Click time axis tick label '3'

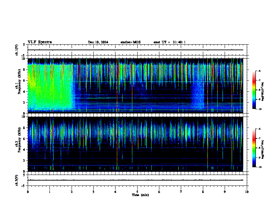click(93, 192)
